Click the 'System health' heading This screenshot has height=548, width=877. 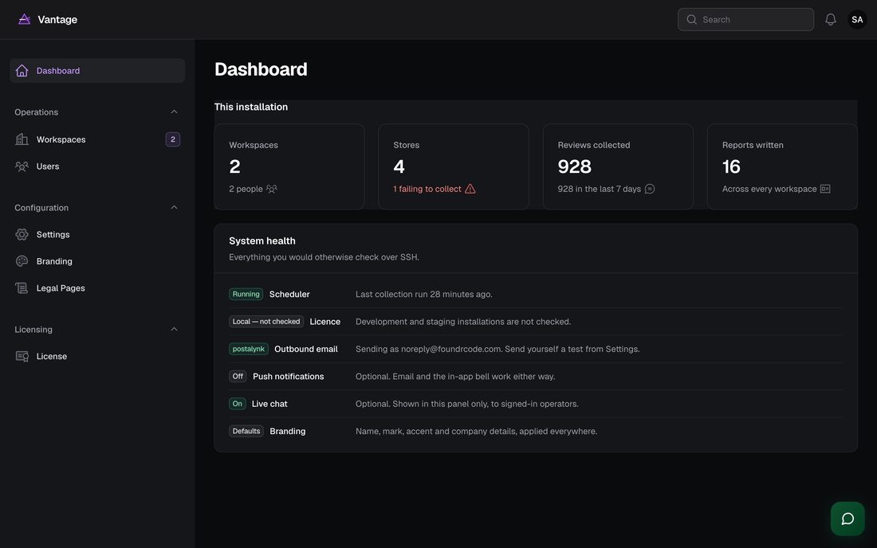(262, 241)
